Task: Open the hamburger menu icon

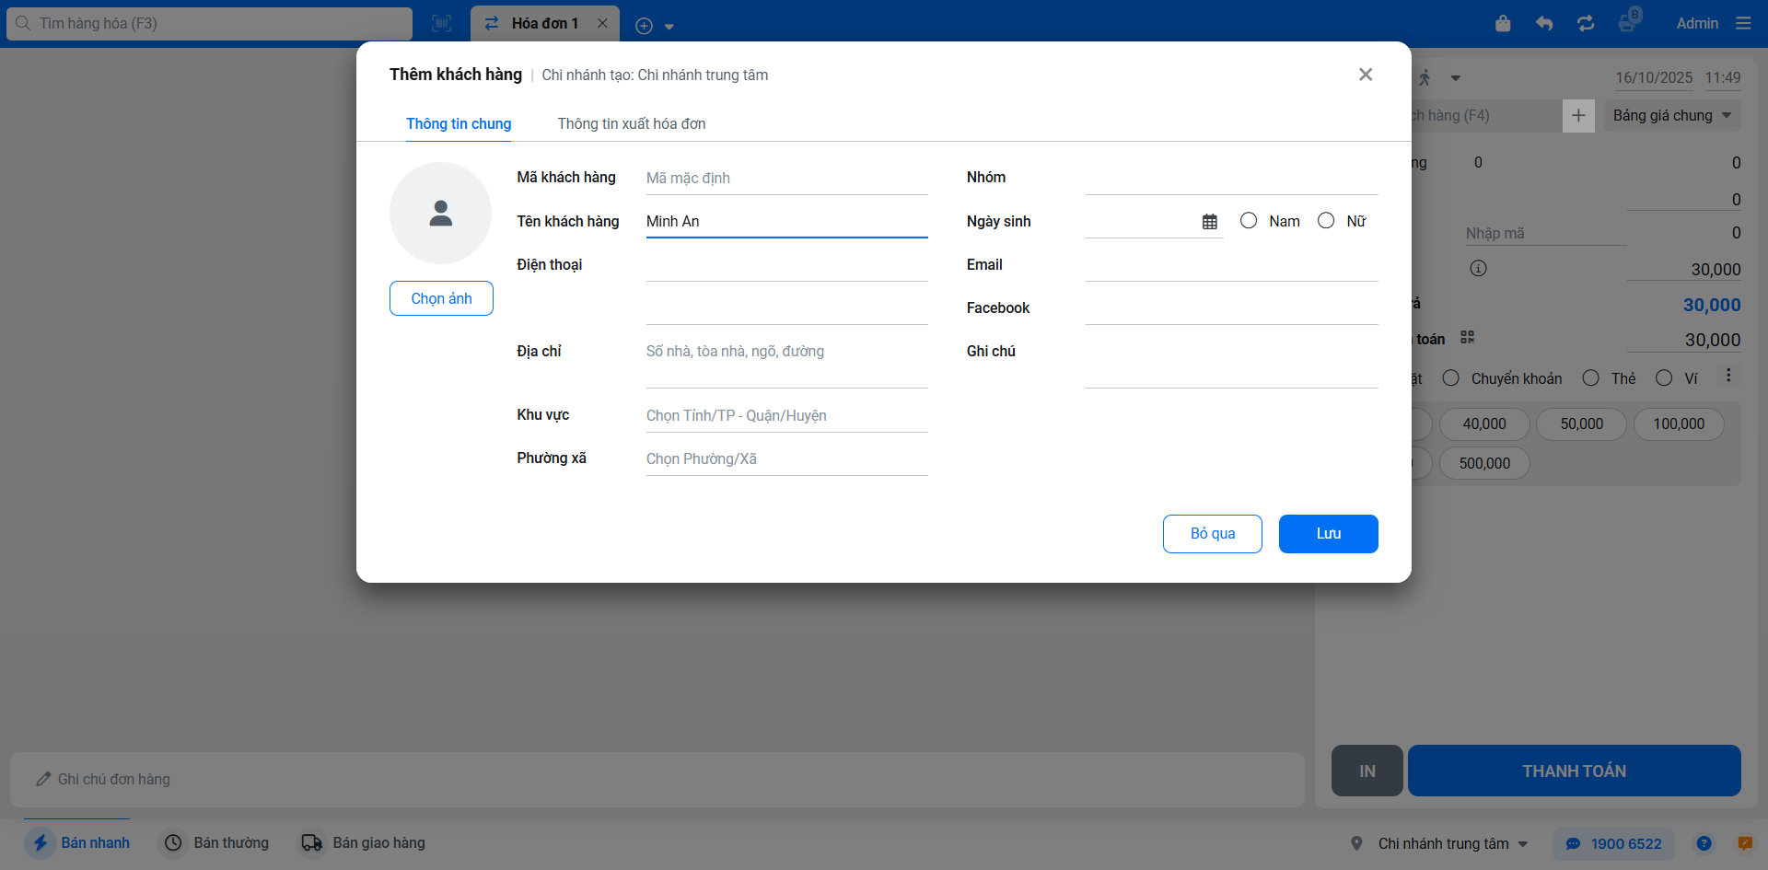Action: click(1743, 24)
